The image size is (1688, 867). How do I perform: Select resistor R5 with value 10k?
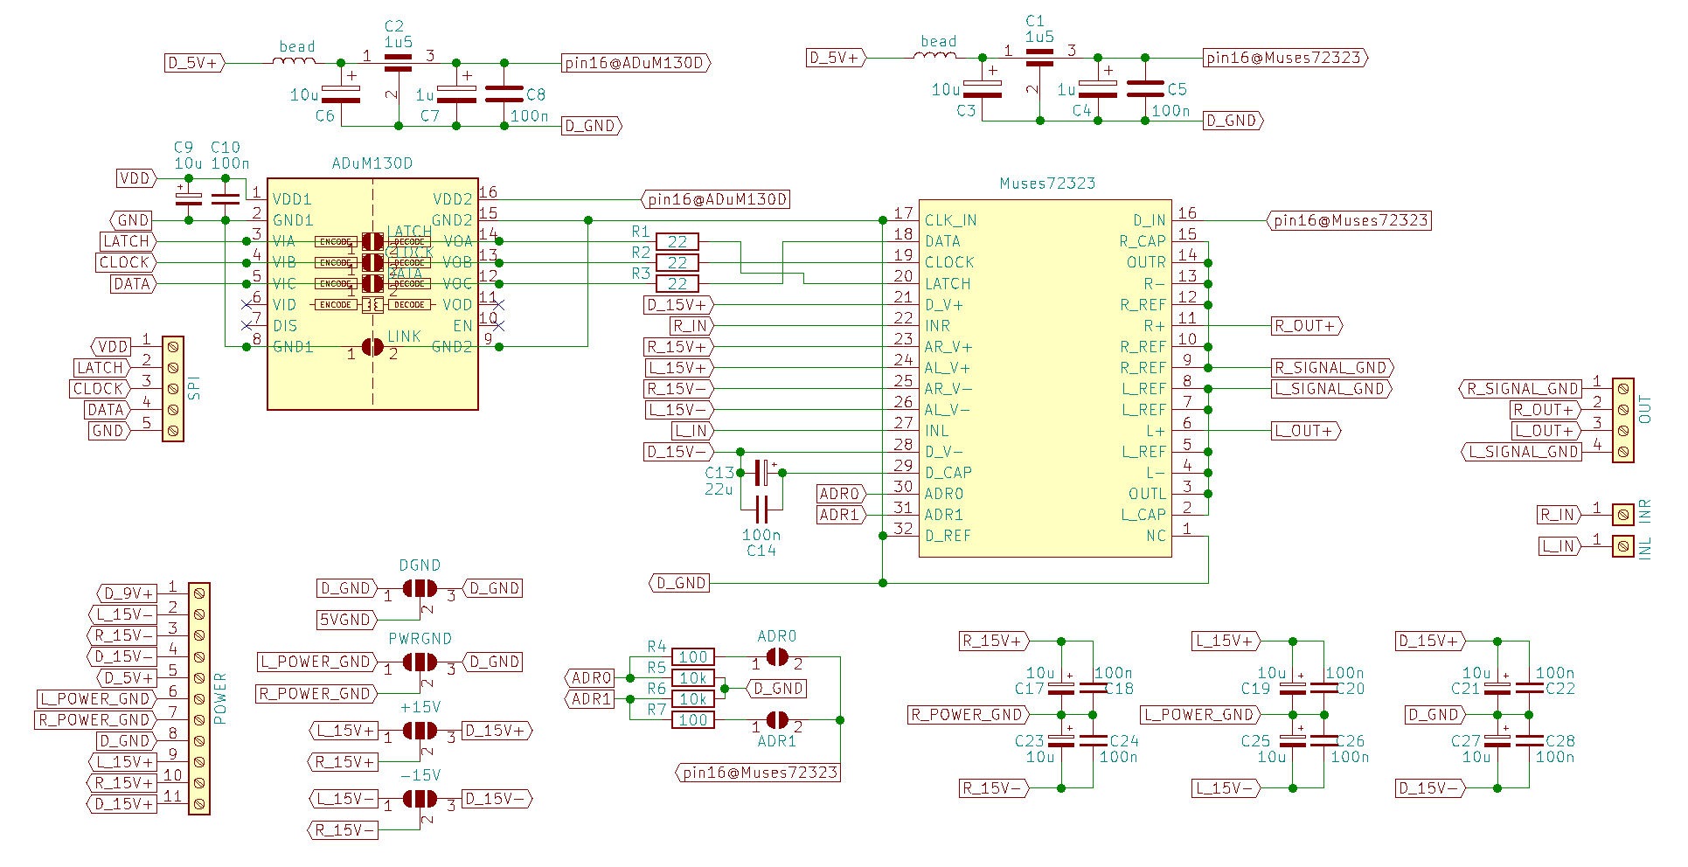[x=693, y=677]
